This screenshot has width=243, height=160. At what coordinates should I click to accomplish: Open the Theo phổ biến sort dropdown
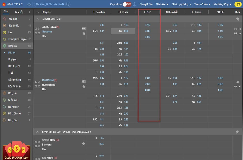pyautogui.click(x=202, y=4)
